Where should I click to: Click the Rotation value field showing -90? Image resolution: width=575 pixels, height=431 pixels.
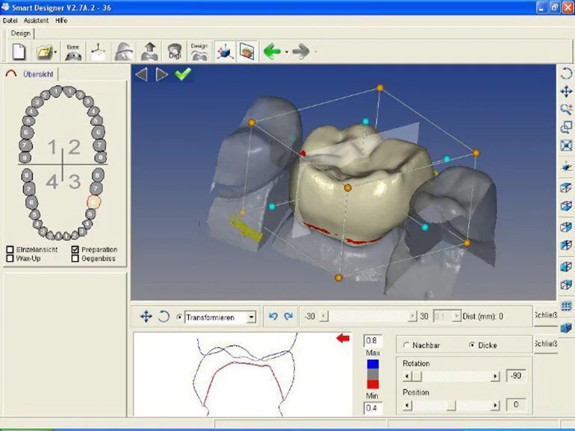coord(516,376)
